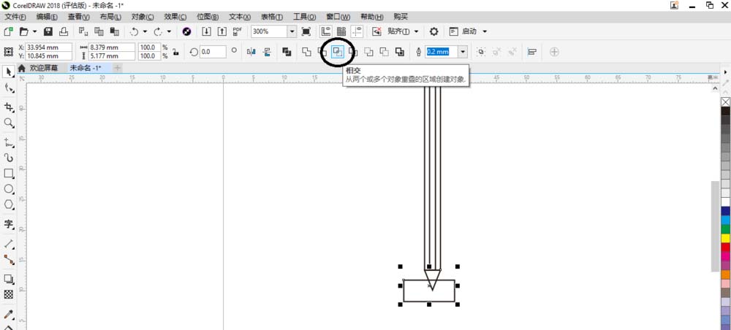Click the Combine objects icon
Viewport: 731px width, 330px height.
(x=287, y=52)
